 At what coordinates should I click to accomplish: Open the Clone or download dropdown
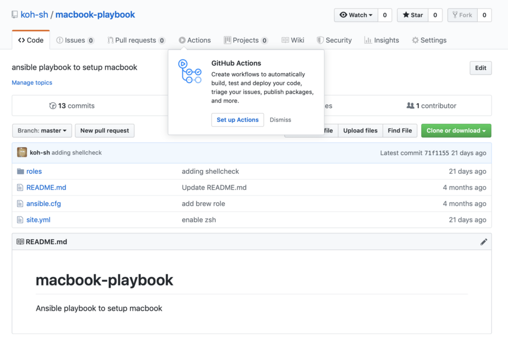pos(456,131)
